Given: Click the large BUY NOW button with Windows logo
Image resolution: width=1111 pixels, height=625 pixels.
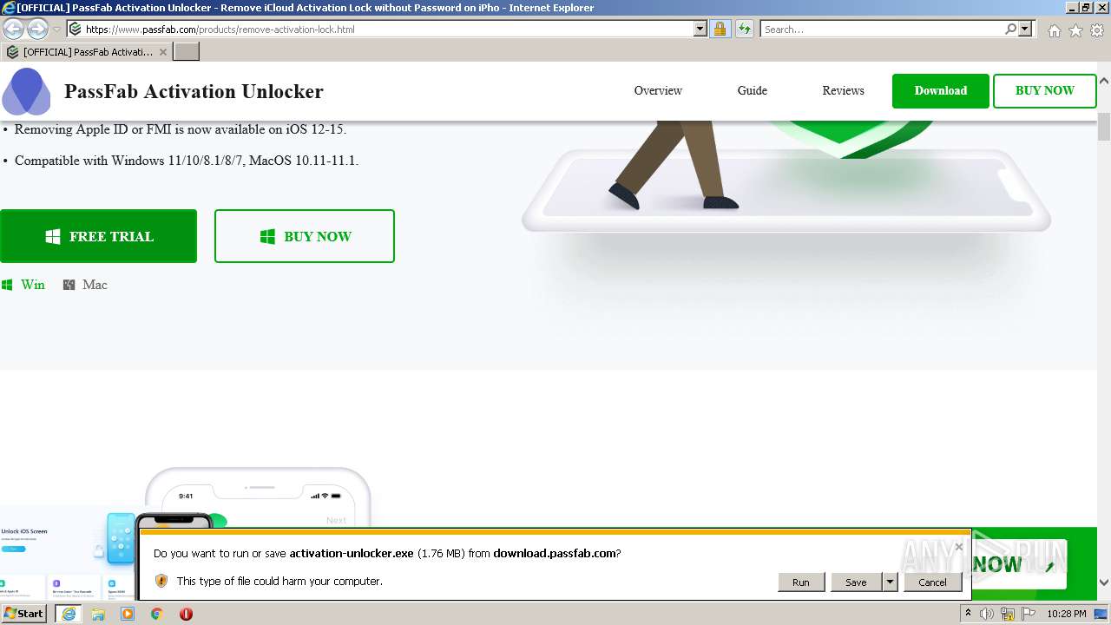Looking at the screenshot, I should click(x=305, y=236).
